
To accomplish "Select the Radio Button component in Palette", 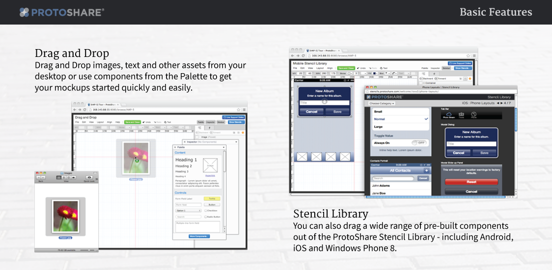I will coord(206,217).
